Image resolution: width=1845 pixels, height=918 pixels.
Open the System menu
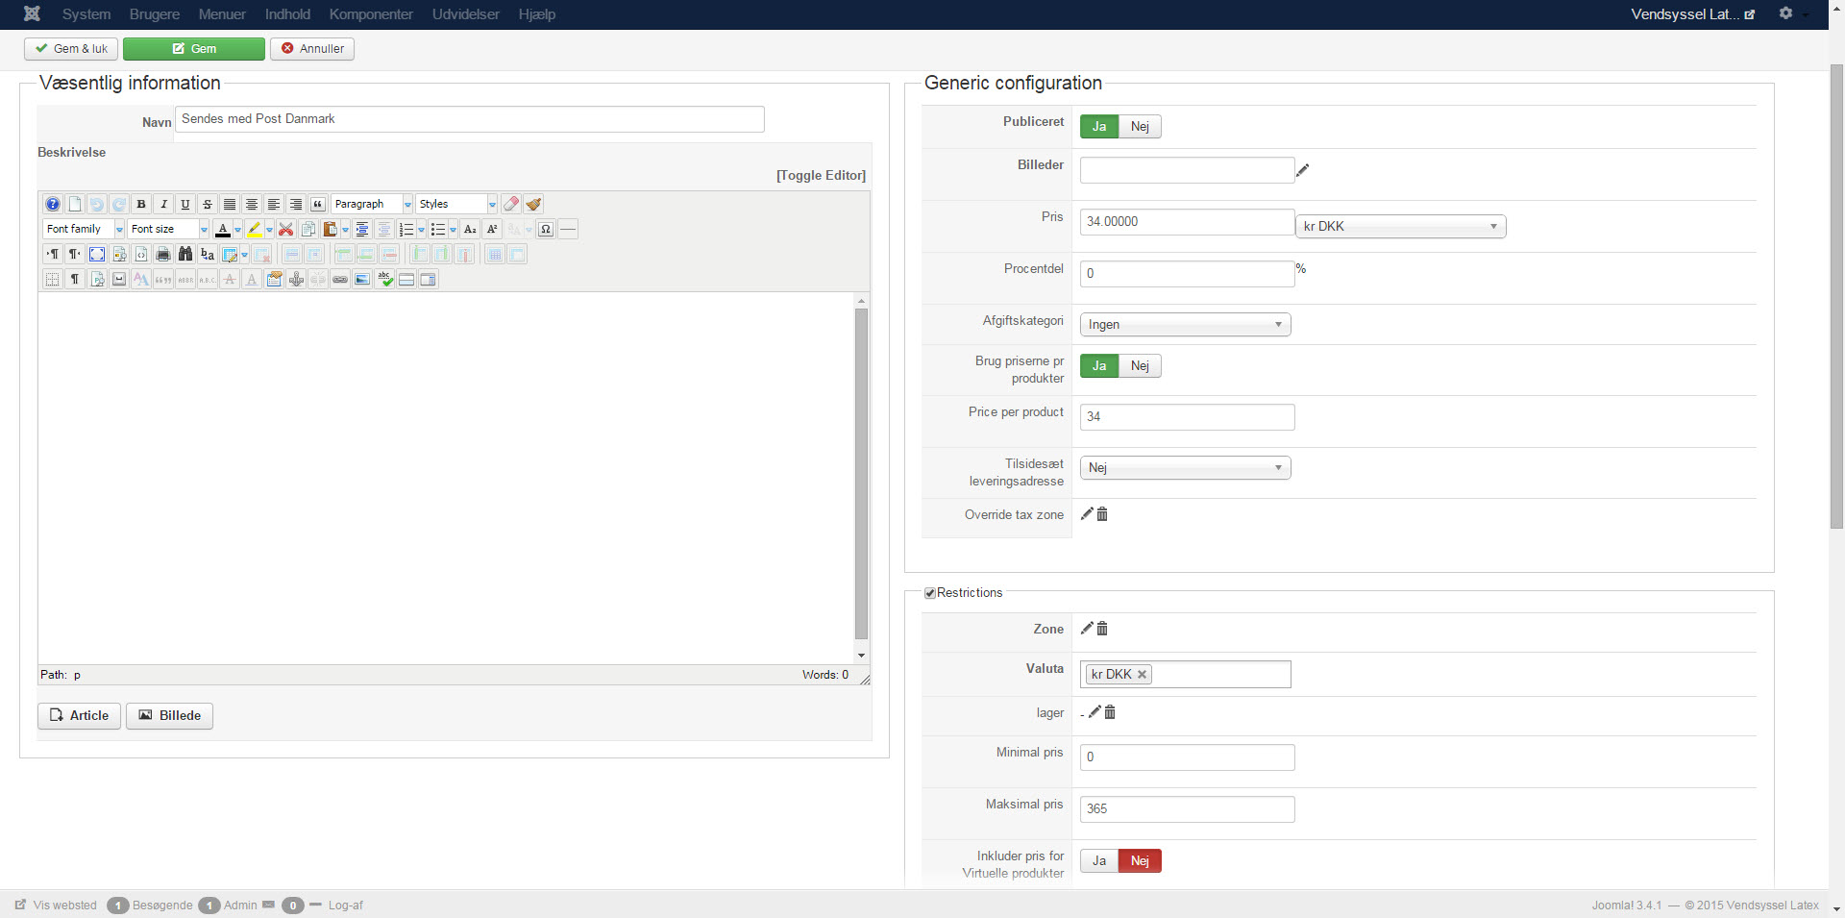86,14
